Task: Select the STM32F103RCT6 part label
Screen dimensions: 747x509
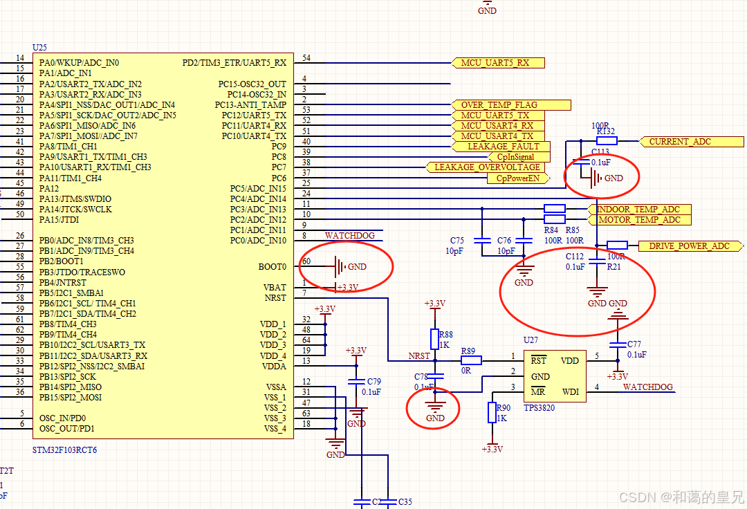Action: [x=64, y=450]
